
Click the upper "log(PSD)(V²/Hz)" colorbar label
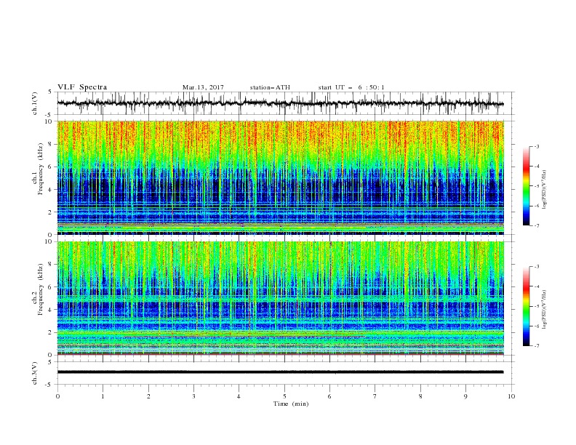click(545, 190)
